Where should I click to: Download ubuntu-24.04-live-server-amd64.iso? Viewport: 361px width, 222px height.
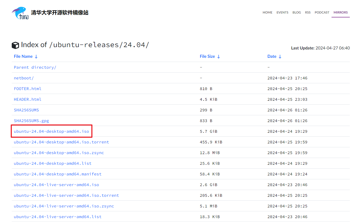(x=56, y=185)
